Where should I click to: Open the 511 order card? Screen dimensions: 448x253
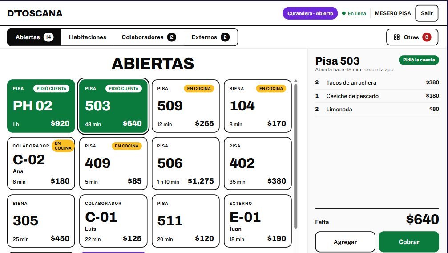pos(186,221)
